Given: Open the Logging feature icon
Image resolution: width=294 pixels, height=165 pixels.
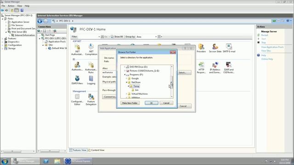Looking at the screenshot, I should 91,80.
